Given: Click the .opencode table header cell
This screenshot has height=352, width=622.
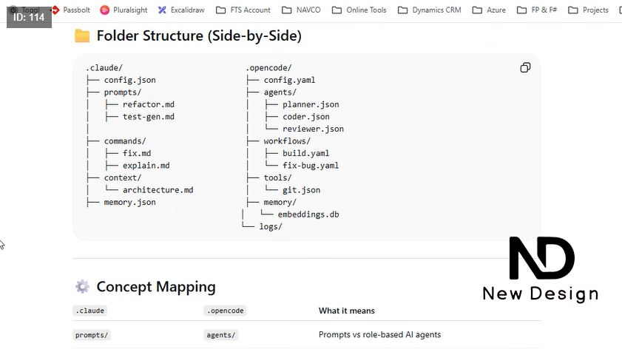Looking at the screenshot, I should point(226,311).
